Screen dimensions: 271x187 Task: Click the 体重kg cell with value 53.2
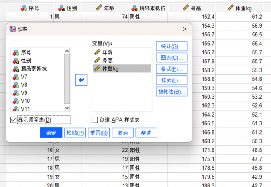coord(240,97)
